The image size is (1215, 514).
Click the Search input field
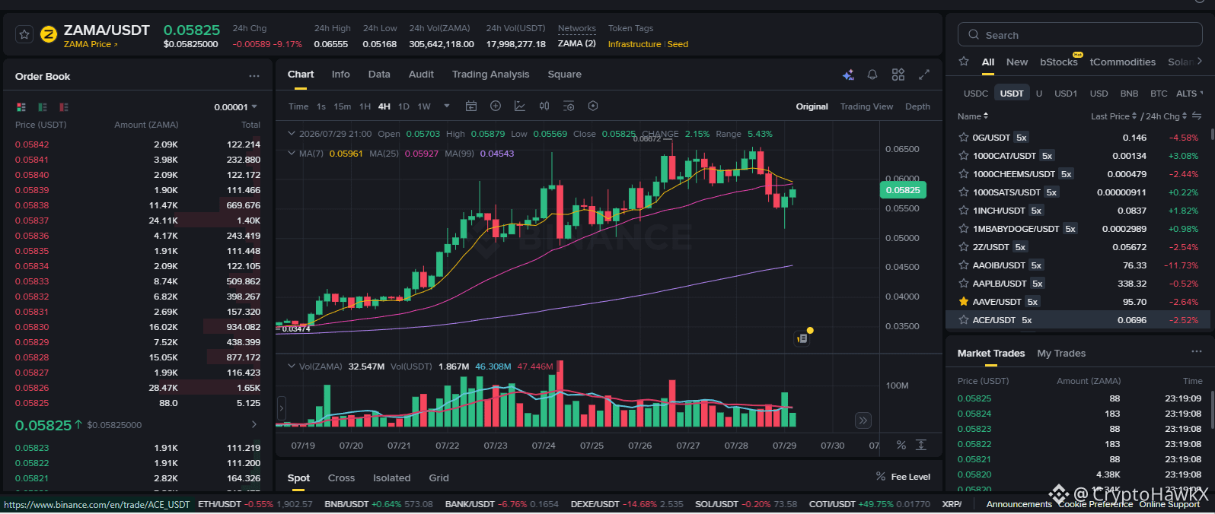point(1079,35)
